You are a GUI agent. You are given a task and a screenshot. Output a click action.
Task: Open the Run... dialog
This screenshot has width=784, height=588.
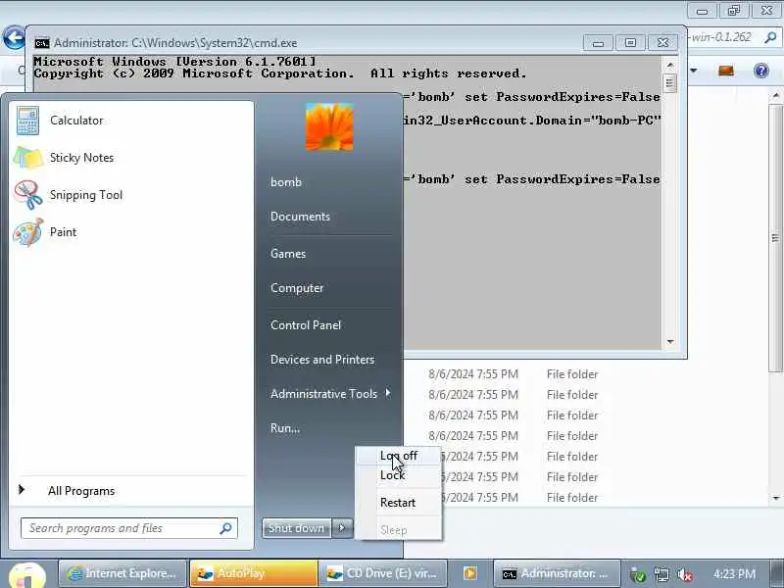point(285,428)
